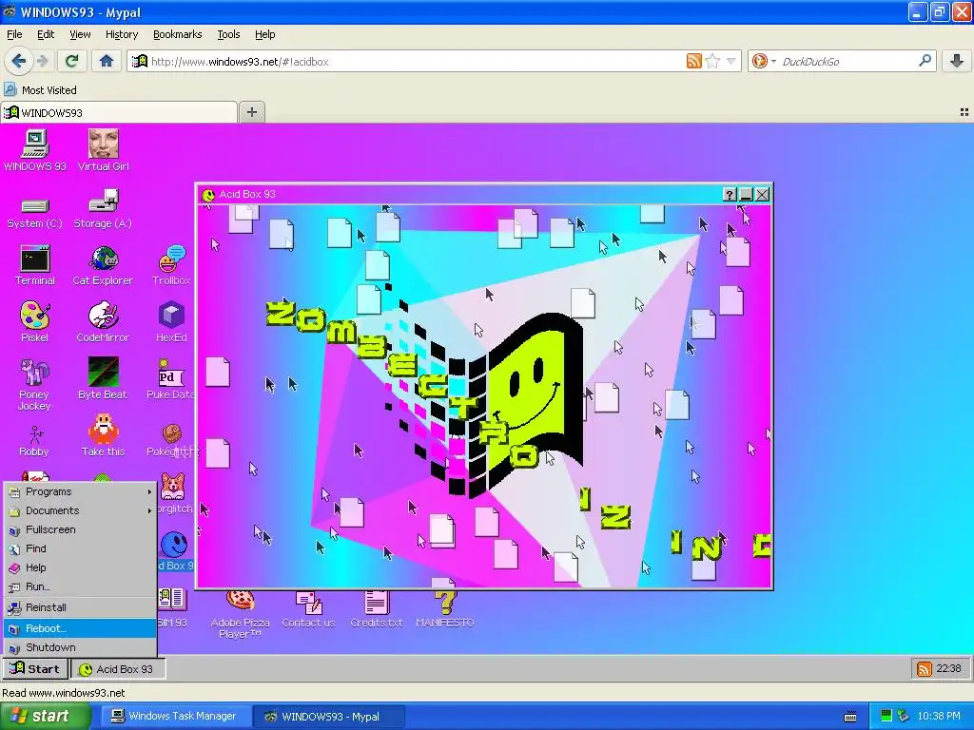974x730 pixels.
Task: Click the search magnifier icon
Action: tap(925, 61)
